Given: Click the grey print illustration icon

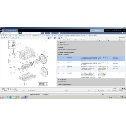Looking at the screenshot, I should pyautogui.click(x=13, y=38).
